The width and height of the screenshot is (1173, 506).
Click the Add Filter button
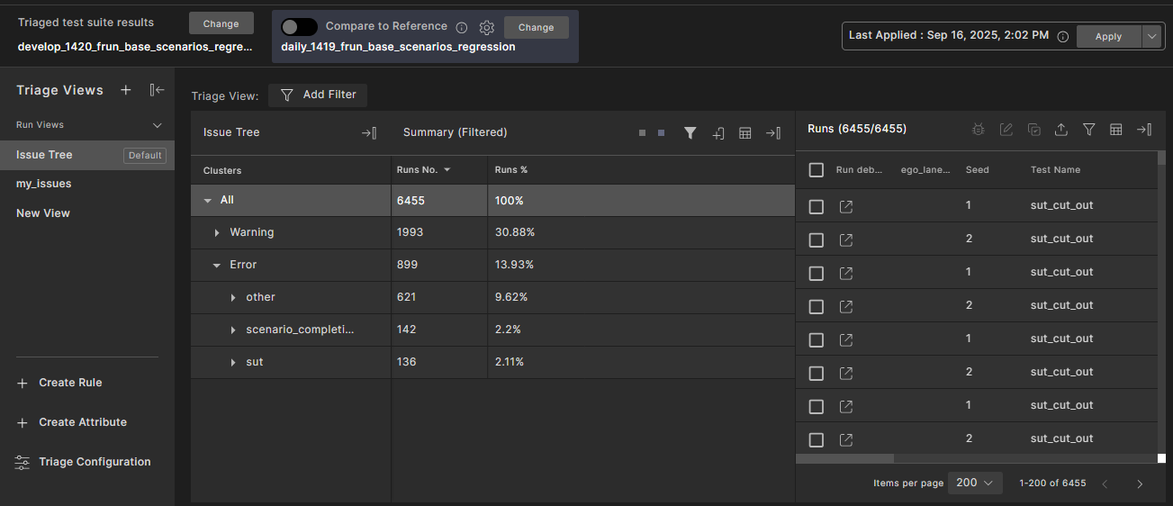318,95
